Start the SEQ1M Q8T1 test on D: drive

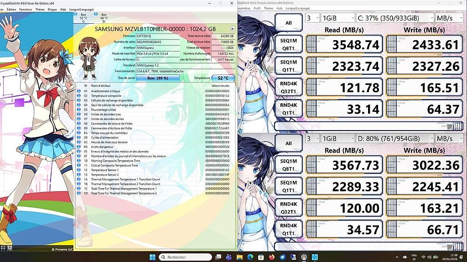click(288, 165)
